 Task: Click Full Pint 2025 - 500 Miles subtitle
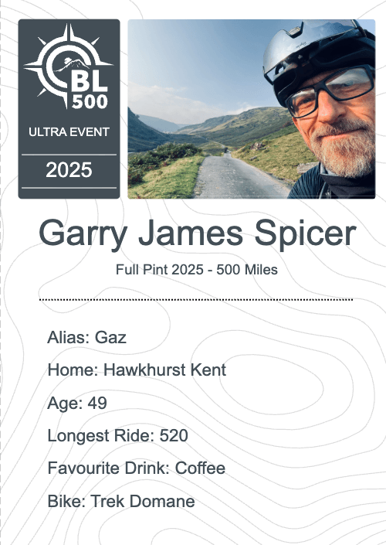click(x=196, y=269)
